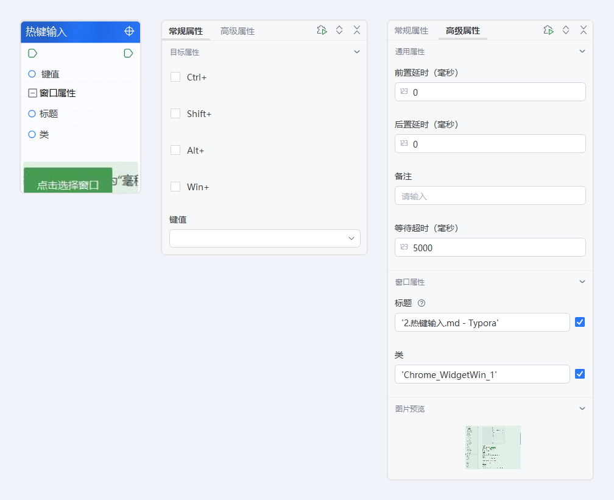
Task: Switch to 常规属性 tab in 通用属性 panel
Action: pyautogui.click(x=411, y=30)
